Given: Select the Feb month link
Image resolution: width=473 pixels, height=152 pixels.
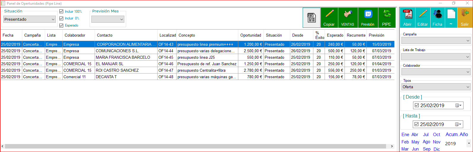Looking at the screenshot, I should (405, 142).
